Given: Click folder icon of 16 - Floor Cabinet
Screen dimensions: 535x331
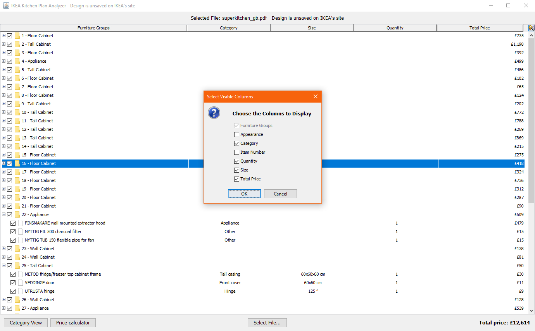Looking at the screenshot, I should [x=17, y=163].
